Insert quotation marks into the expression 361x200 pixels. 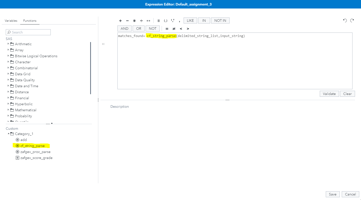pyautogui.click(x=173, y=21)
